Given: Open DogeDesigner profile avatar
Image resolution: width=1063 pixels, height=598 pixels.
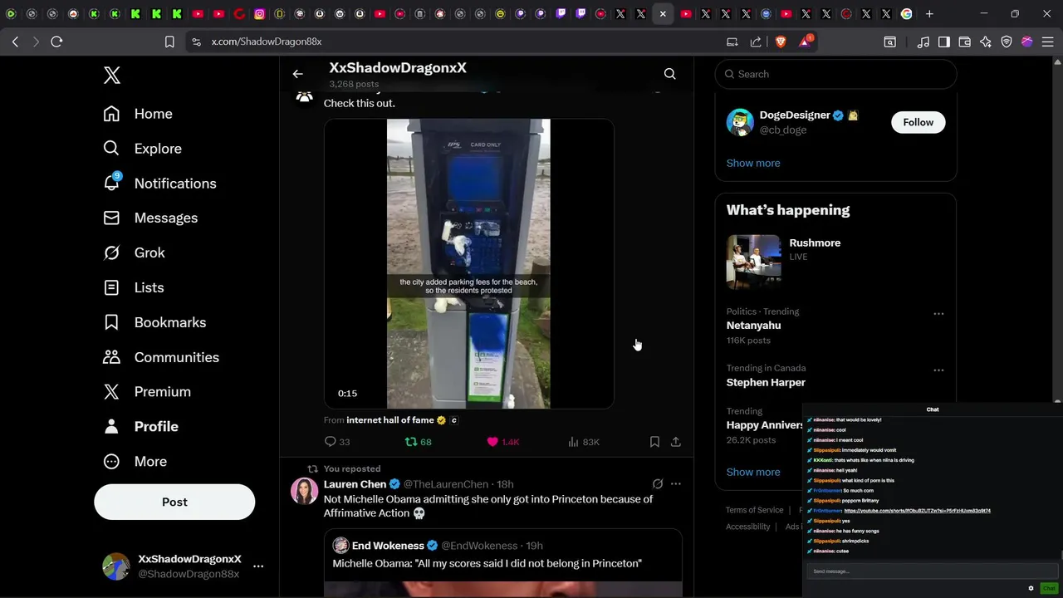Looking at the screenshot, I should tap(740, 122).
